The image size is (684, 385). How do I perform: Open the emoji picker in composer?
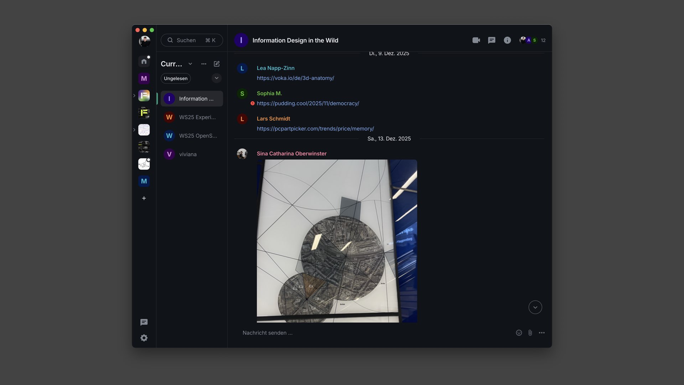[x=519, y=333]
